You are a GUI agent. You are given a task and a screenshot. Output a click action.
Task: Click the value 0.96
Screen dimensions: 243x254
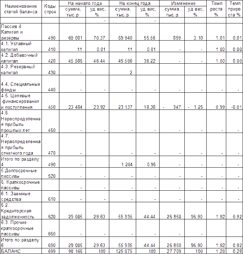click(x=151, y=165)
